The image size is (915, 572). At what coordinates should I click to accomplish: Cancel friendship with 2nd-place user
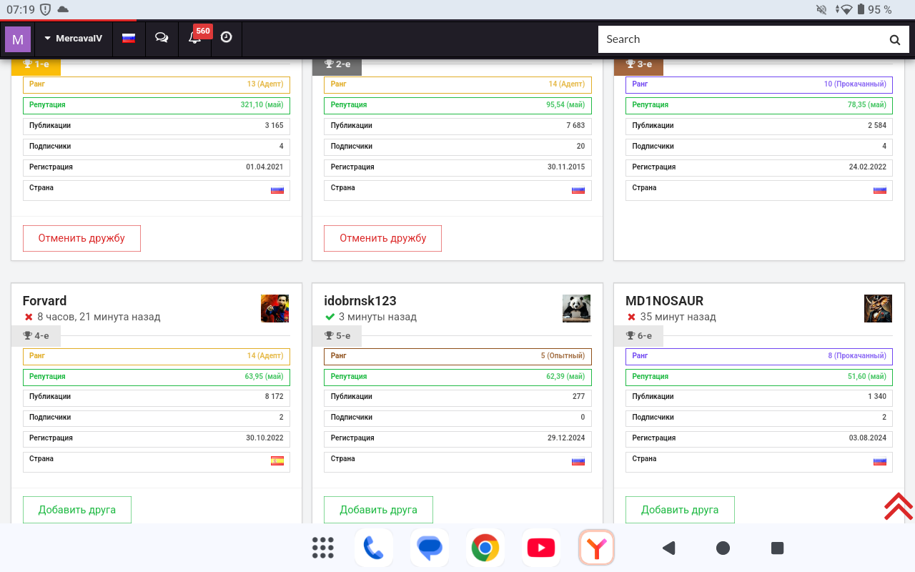382,238
